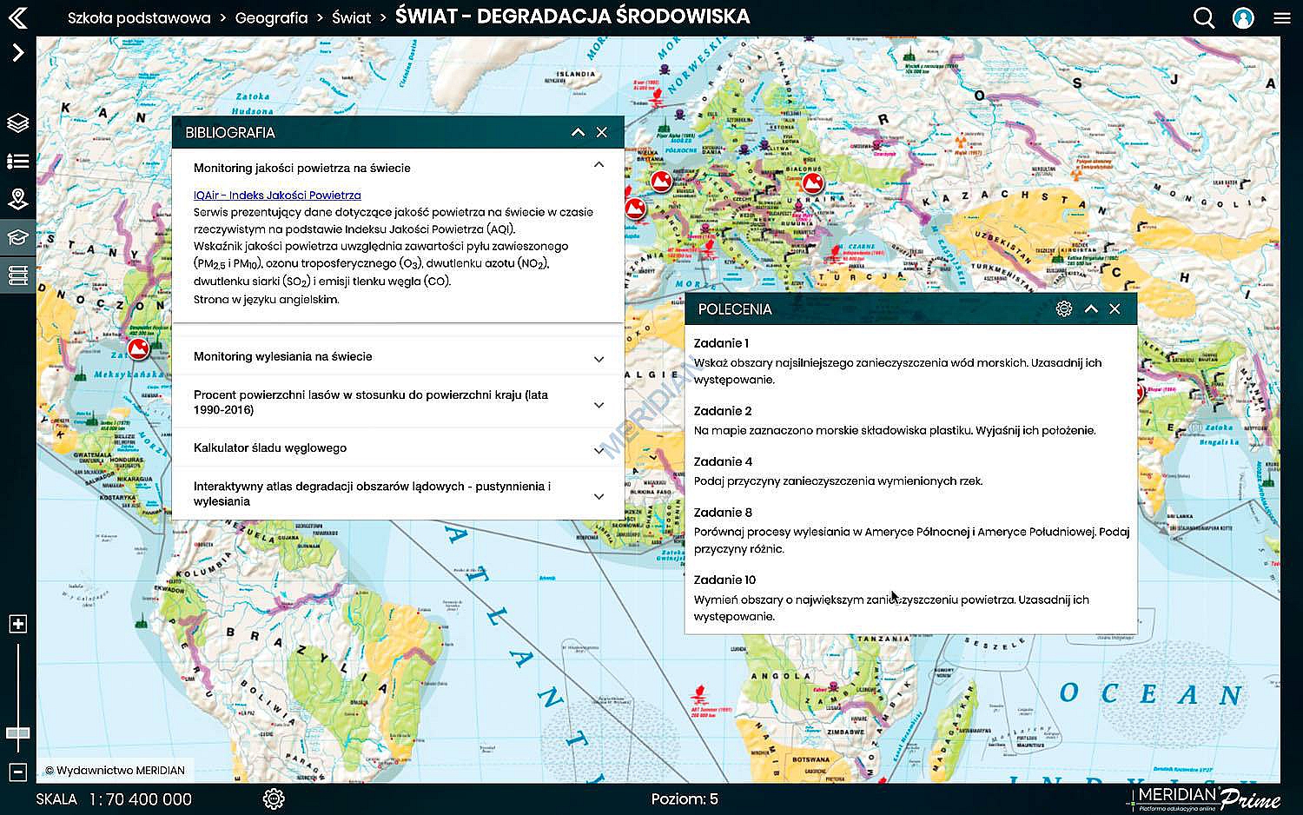Click the zoom in plus button
This screenshot has height=815, width=1303.
pos(17,624)
